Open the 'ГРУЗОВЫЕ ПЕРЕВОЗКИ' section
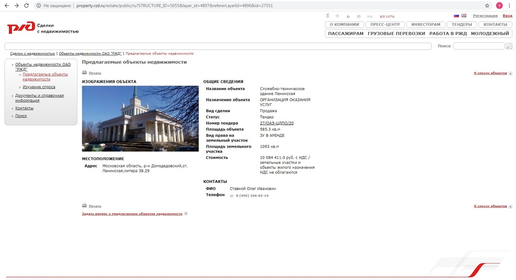 396,33
